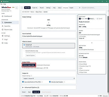Open the File menu
109x97 pixels.
coord(2,4)
